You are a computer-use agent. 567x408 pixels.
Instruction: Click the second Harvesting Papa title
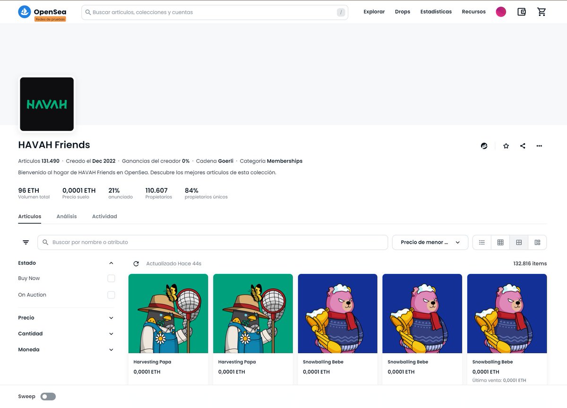[237, 362]
